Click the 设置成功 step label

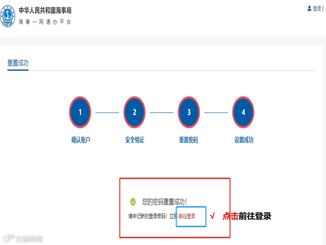(x=244, y=140)
